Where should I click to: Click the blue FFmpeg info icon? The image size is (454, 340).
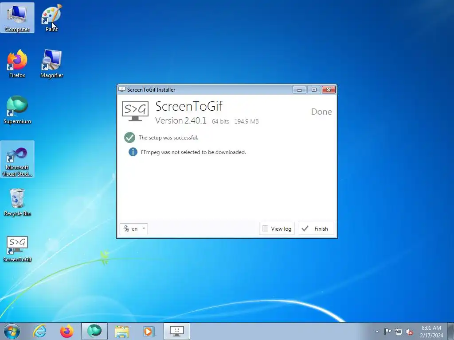133,152
